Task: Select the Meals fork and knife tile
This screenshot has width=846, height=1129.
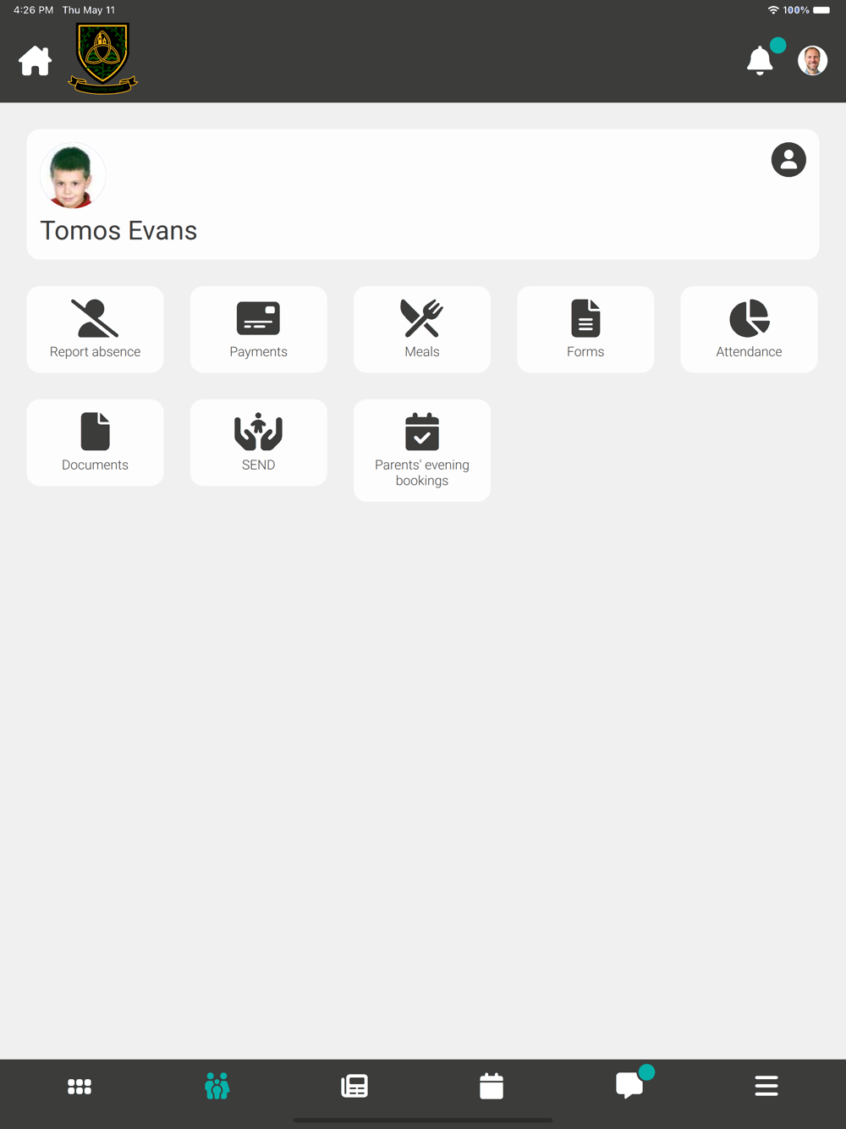Action: coord(422,329)
